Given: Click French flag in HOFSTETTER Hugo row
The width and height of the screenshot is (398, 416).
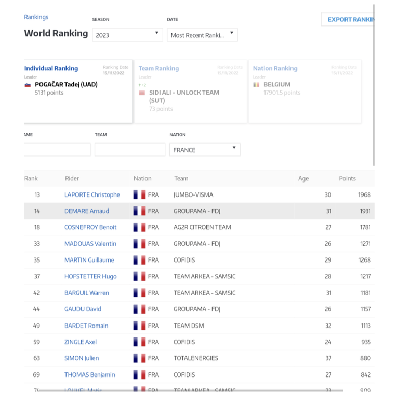Looking at the screenshot, I should (x=139, y=277).
